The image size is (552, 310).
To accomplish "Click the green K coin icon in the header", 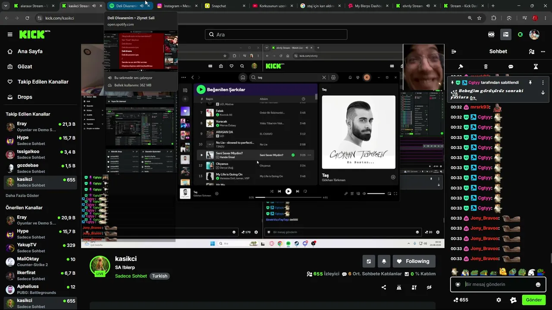I will click(x=520, y=34).
